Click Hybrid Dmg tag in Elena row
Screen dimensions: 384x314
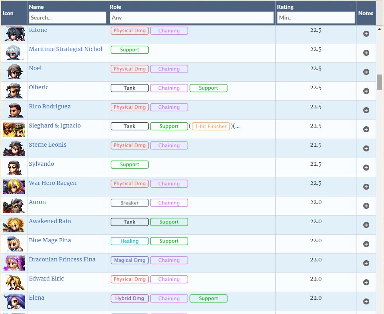pyautogui.click(x=129, y=298)
